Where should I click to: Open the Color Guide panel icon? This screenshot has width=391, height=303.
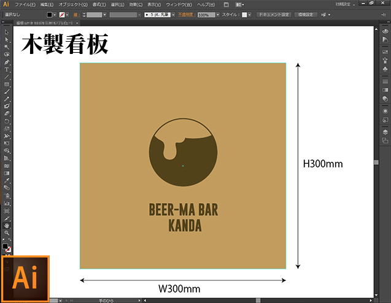pos(385,39)
